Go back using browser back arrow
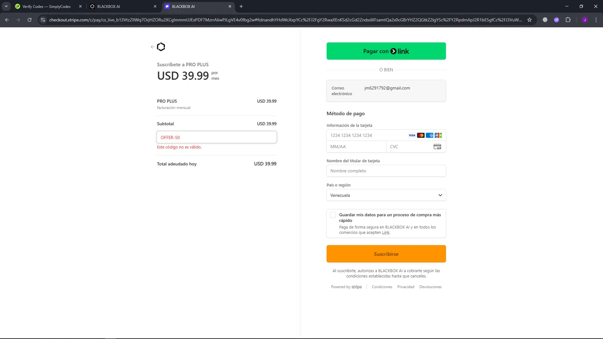This screenshot has width=603, height=339. pos(7,20)
